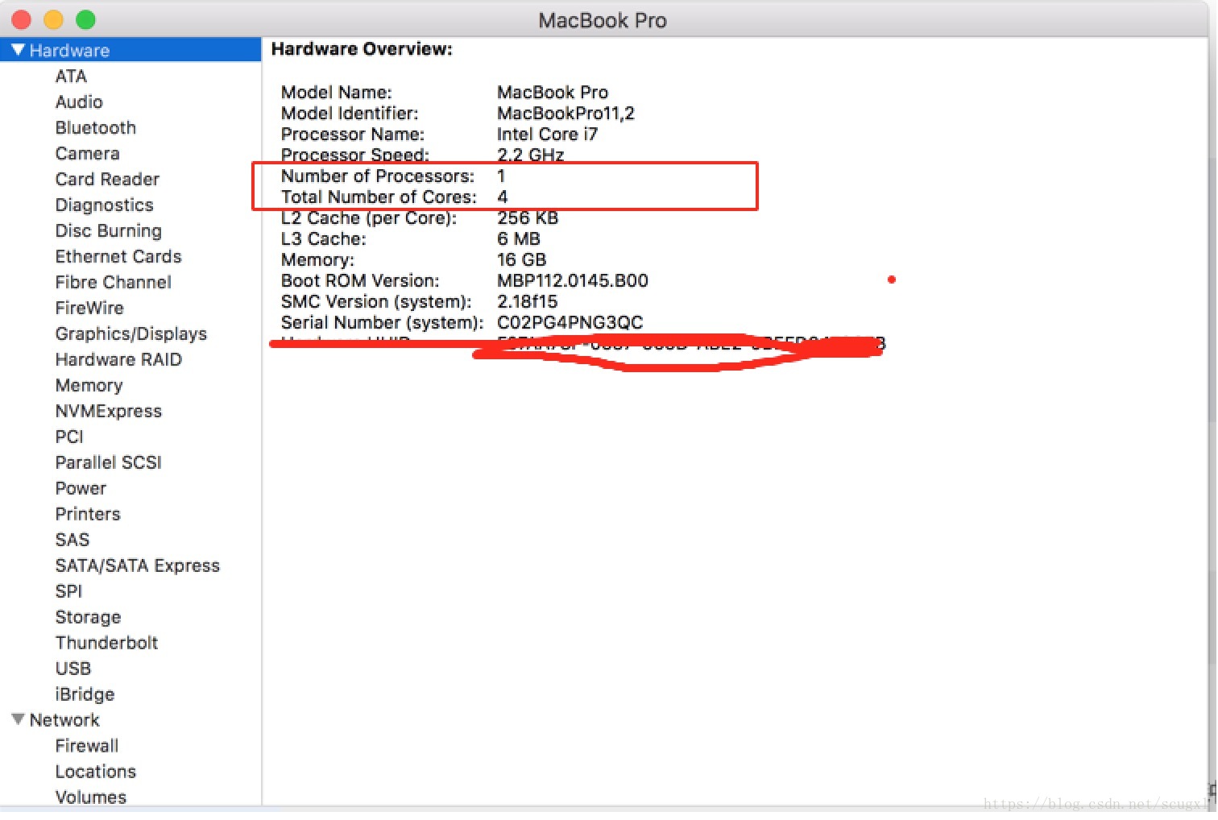Zoom the MacBook Pro window
1218x820 pixels.
[85, 19]
